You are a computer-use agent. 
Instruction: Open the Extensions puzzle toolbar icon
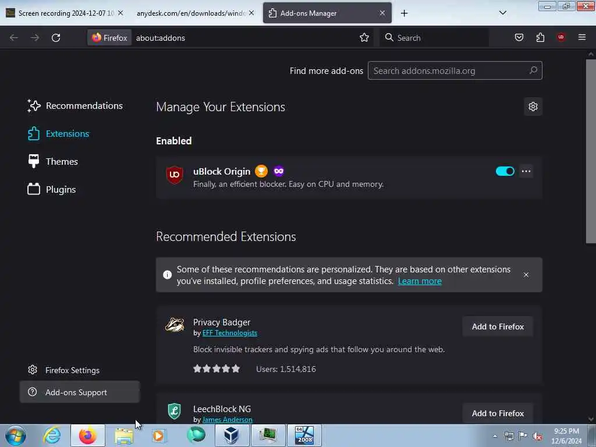[x=540, y=37]
